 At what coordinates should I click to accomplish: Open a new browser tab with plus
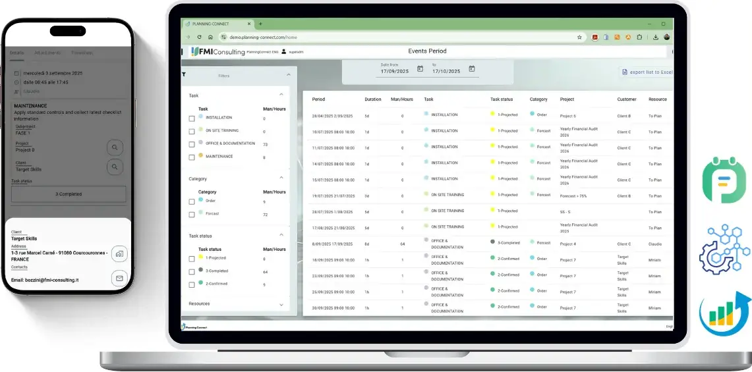point(260,24)
